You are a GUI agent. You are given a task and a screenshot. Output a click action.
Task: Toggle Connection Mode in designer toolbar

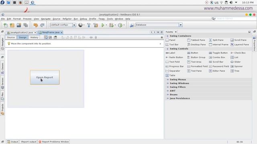tap(50, 37)
